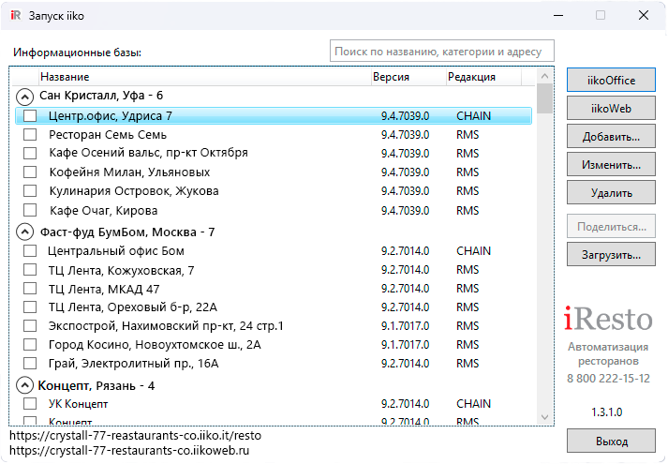Select the Экспострой, Нахимовский пр-кт row
Image resolution: width=668 pixels, height=464 pixels.
point(274,326)
